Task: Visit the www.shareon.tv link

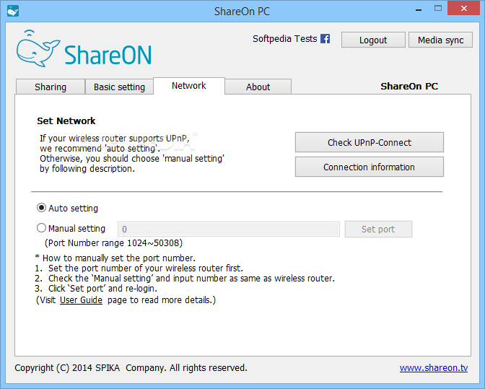Action: (434, 367)
